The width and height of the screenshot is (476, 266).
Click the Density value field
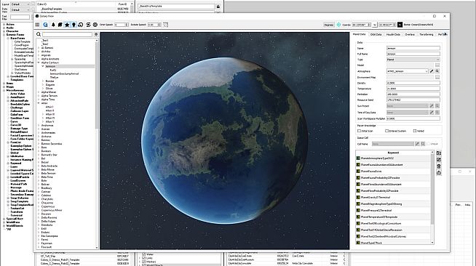[x=413, y=83]
